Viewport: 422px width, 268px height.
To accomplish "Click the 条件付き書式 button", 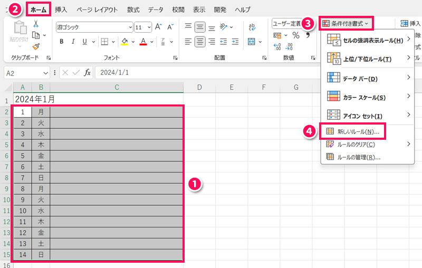I will [346, 23].
